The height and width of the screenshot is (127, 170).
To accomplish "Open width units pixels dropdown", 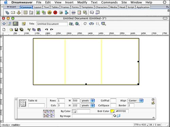I will (87, 101).
